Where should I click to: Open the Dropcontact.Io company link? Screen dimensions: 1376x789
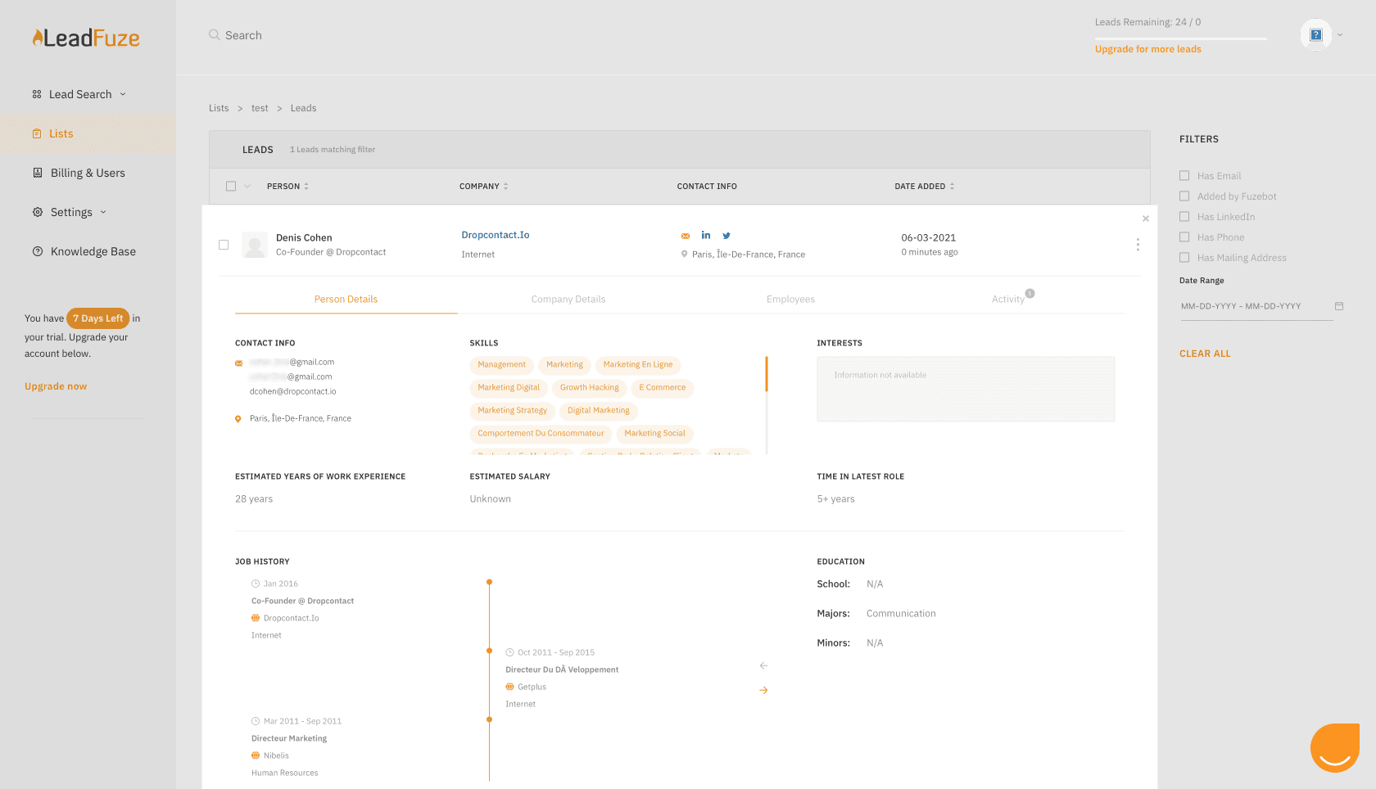coord(496,235)
